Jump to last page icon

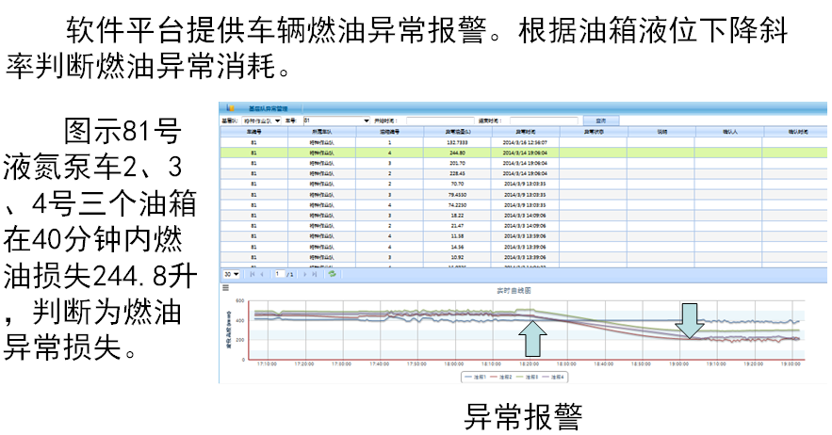[316, 274]
